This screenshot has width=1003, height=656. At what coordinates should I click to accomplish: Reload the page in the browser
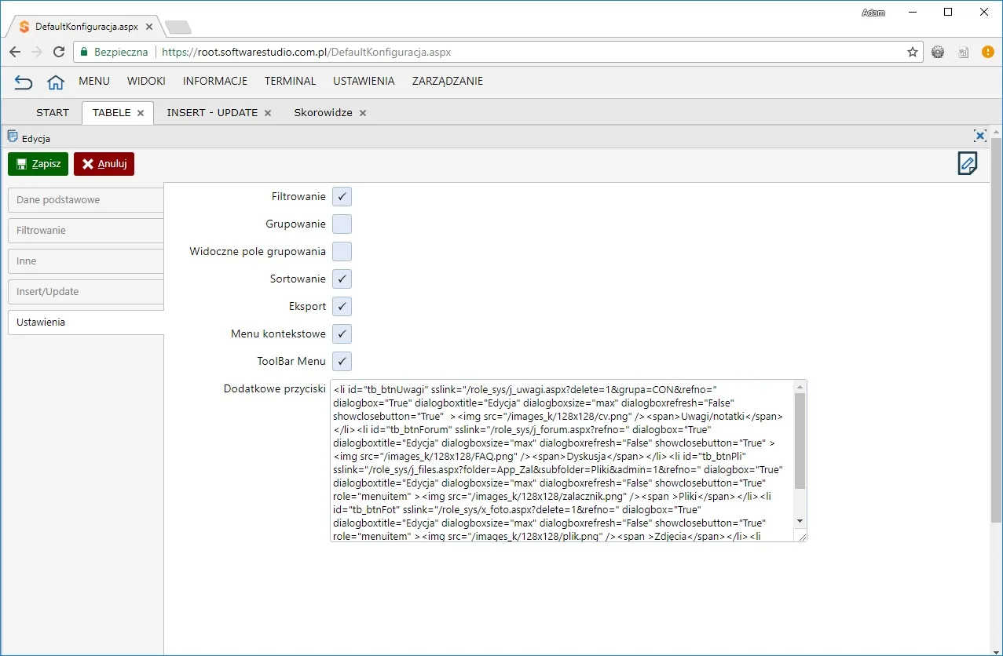tap(59, 52)
